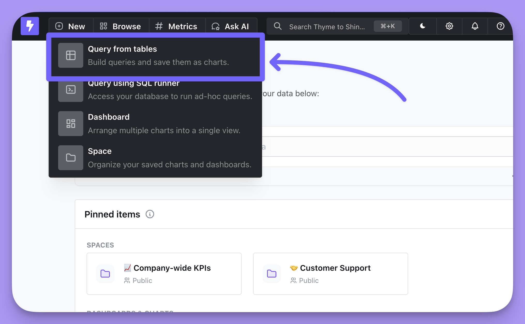
Task: Open the Metrics section
Action: point(177,26)
